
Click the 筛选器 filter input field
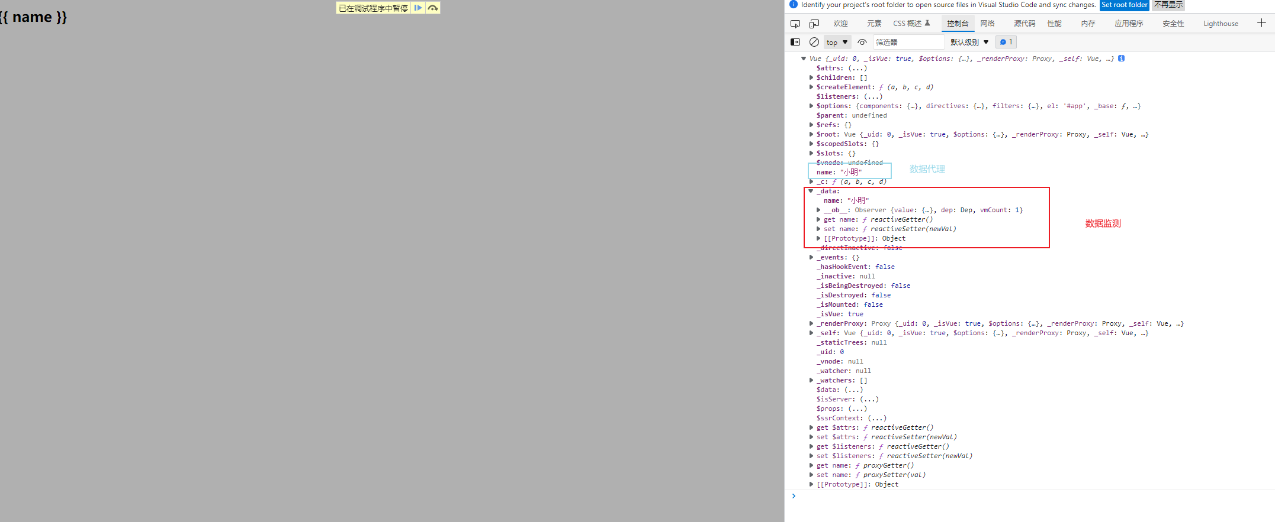tap(908, 42)
